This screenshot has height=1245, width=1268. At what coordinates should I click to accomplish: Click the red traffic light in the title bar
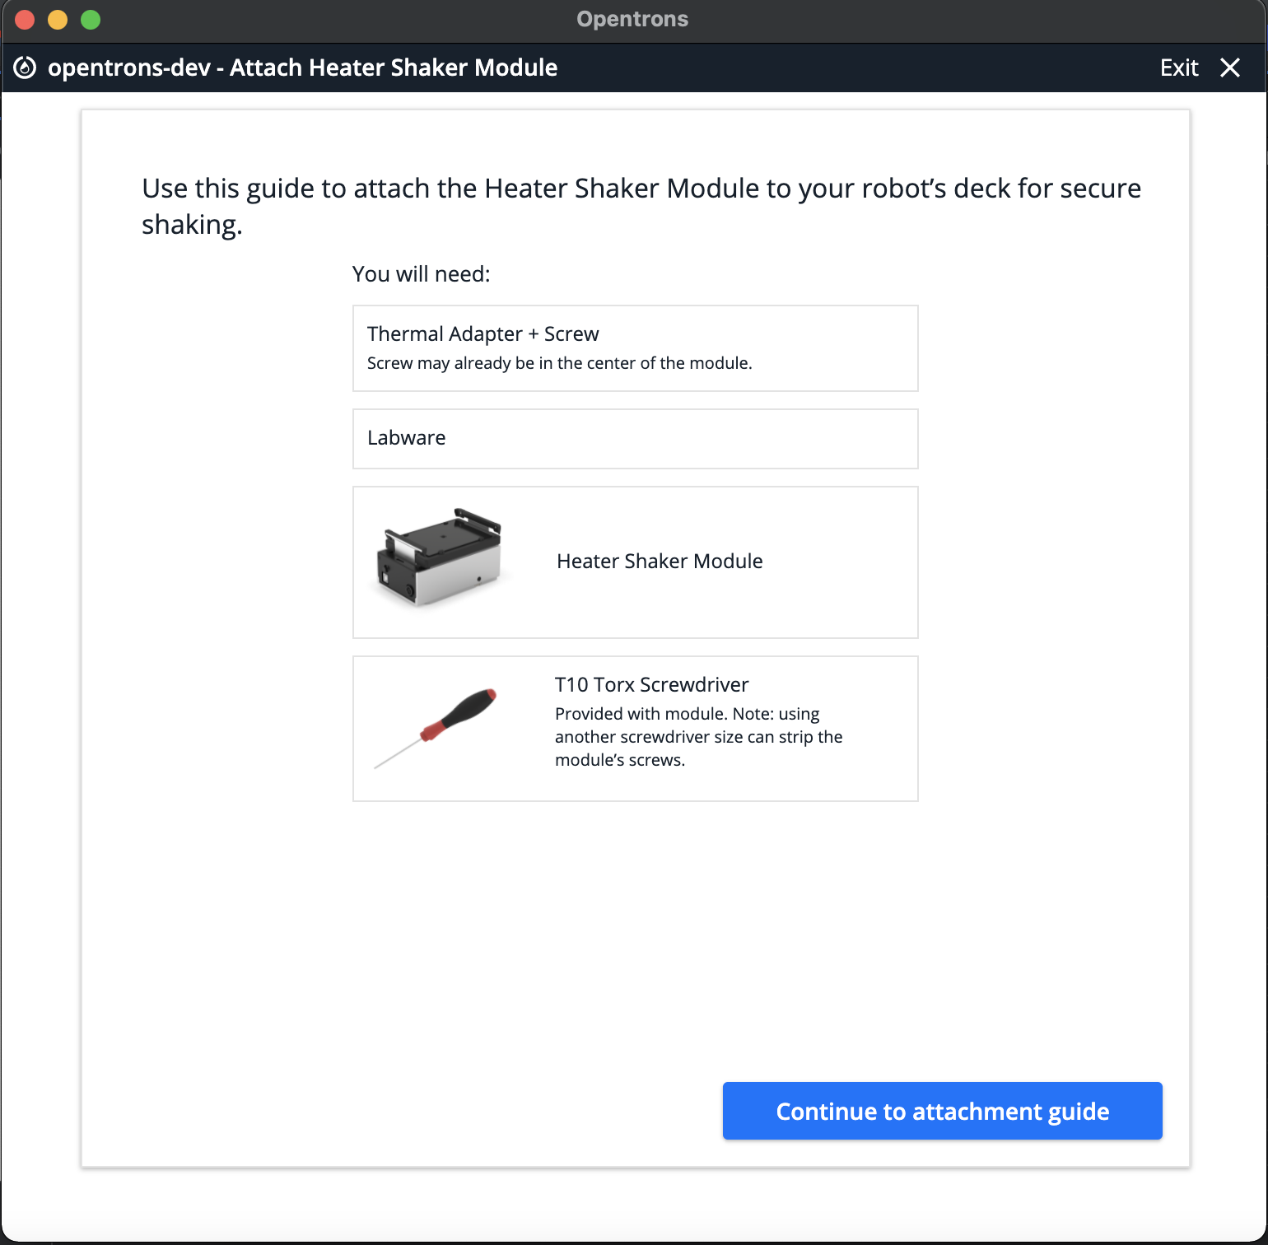25,19
